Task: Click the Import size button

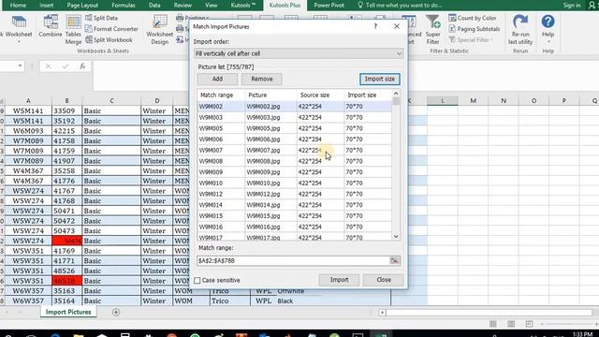Action: (380, 79)
